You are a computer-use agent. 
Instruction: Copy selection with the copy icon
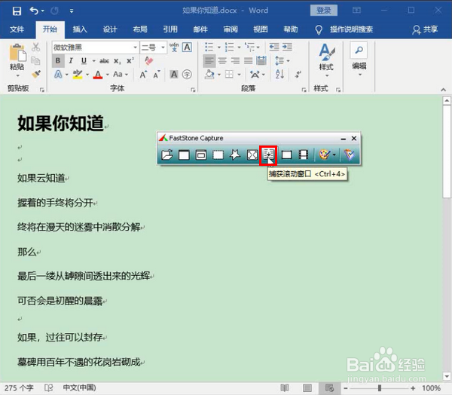click(35, 60)
